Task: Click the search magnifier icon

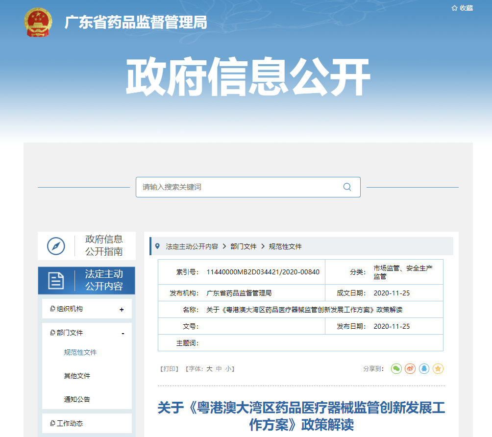Action: (x=347, y=187)
